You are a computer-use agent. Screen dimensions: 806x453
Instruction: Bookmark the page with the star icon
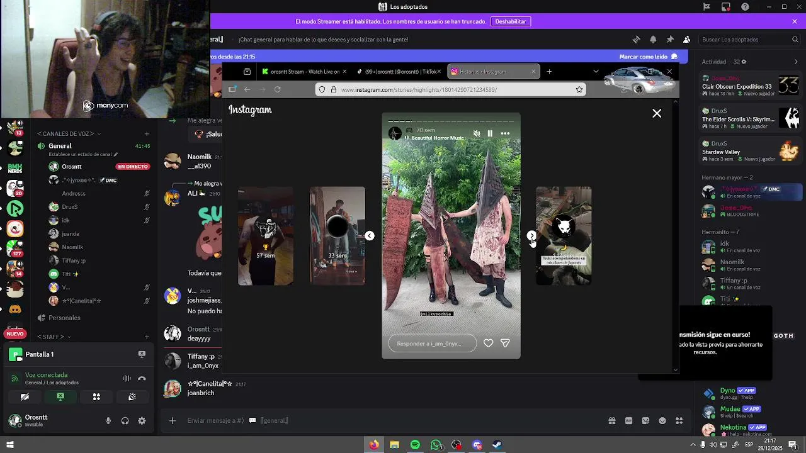(579, 89)
